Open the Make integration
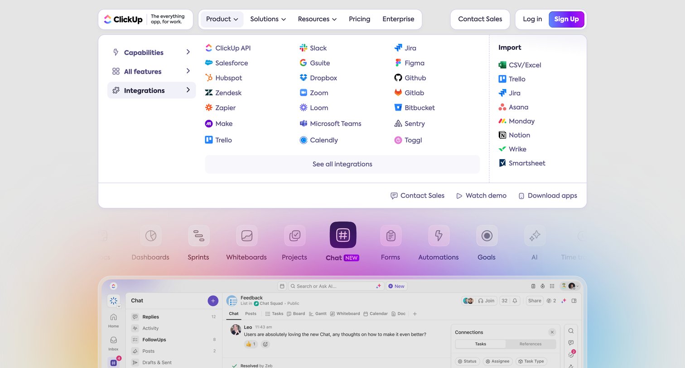The width and height of the screenshot is (685, 368). pos(219,123)
